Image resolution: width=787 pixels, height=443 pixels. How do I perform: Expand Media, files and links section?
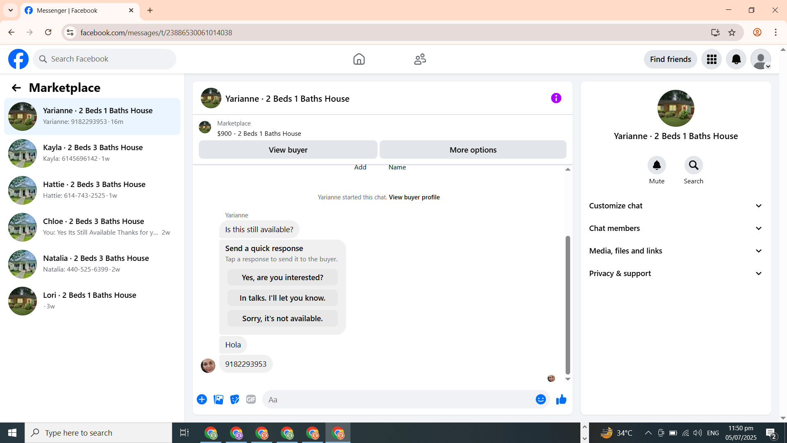point(676,251)
